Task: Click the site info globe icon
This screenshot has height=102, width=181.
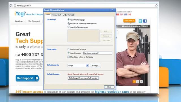Action: 15,5
